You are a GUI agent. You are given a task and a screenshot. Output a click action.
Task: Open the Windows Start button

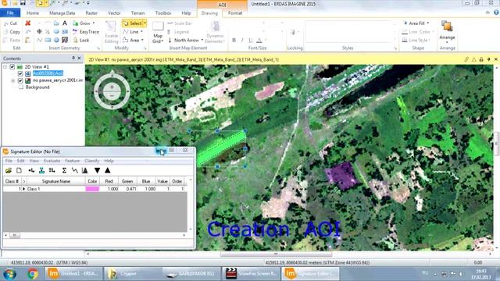click(9, 274)
